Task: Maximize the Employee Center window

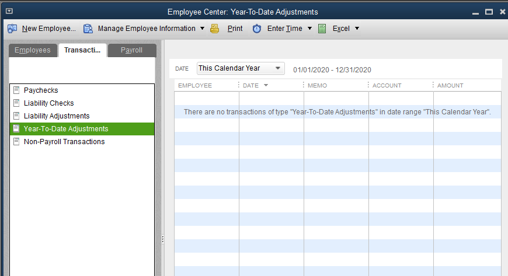Action: 489,12
